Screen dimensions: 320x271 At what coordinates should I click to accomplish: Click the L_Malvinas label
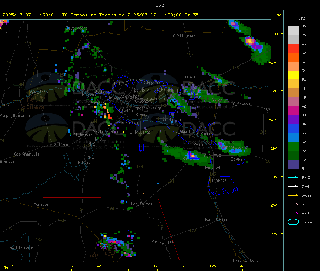pyautogui.click(x=140, y=132)
